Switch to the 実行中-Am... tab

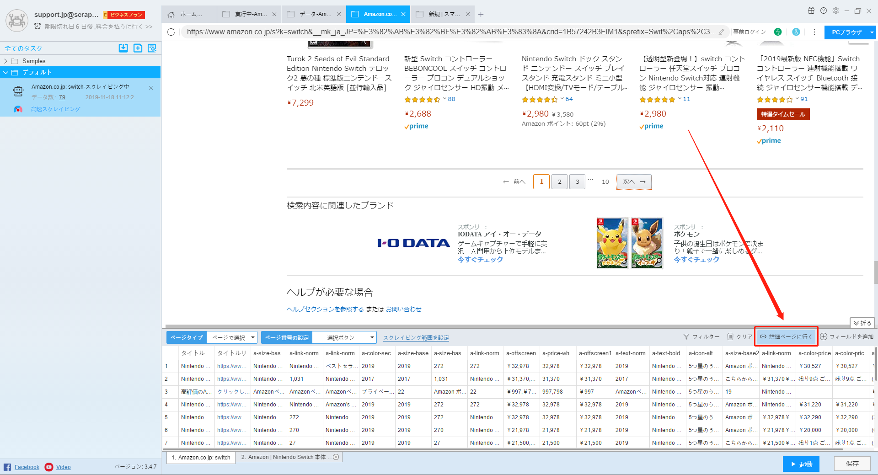tap(250, 14)
